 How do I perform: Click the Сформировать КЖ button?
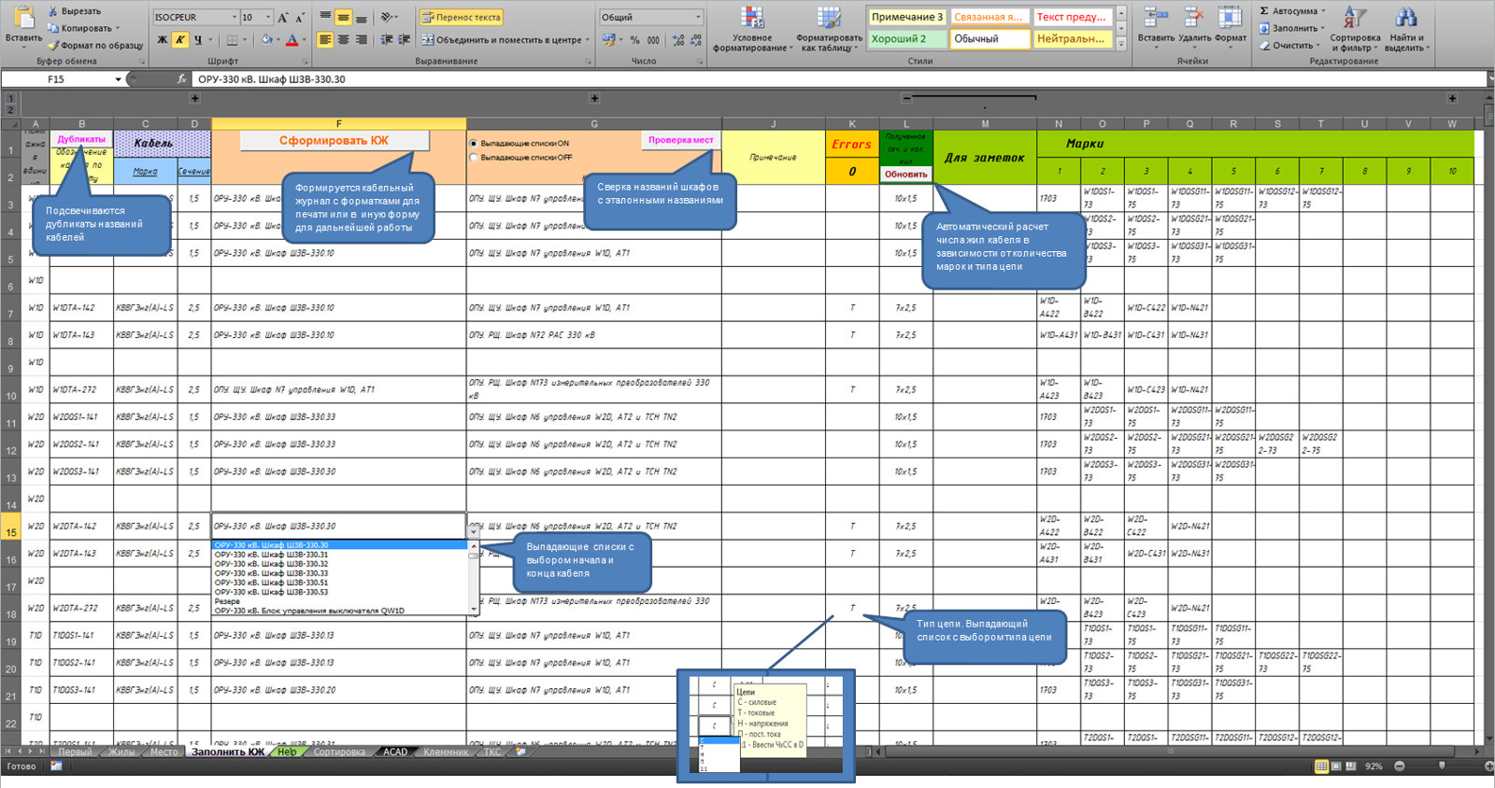click(x=335, y=140)
